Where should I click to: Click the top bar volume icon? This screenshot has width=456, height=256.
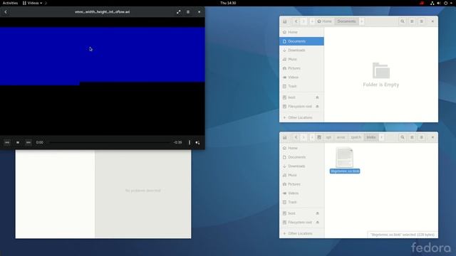tap(439, 3)
